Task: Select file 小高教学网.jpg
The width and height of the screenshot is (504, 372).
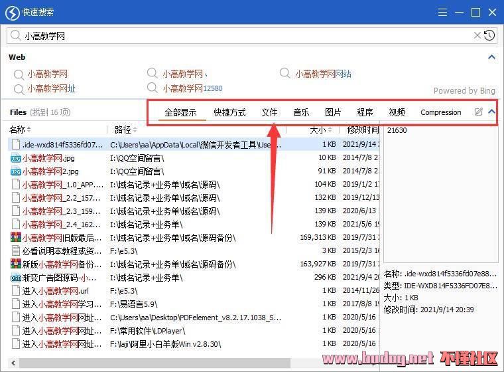Action: [x=48, y=158]
